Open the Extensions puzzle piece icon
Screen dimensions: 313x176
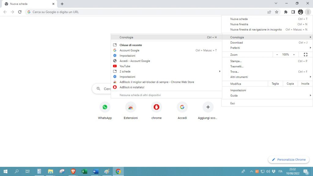click(x=286, y=12)
